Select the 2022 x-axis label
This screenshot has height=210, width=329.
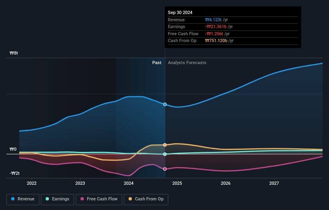coord(32,184)
